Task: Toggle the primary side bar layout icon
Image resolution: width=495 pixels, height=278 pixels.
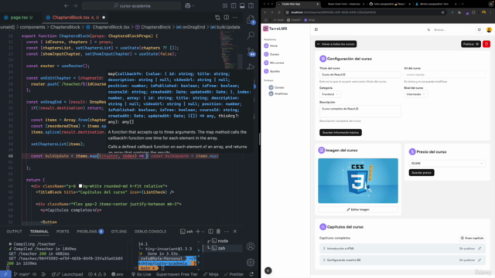Action: (234, 5)
